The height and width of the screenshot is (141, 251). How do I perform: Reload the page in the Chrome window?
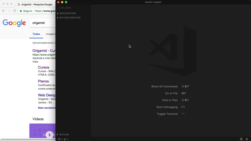15,11
